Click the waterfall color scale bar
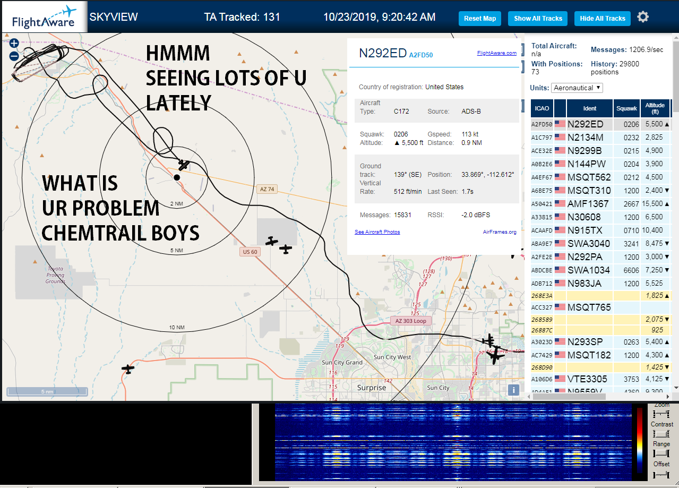Viewport: 679px width, 488px height. (x=641, y=441)
